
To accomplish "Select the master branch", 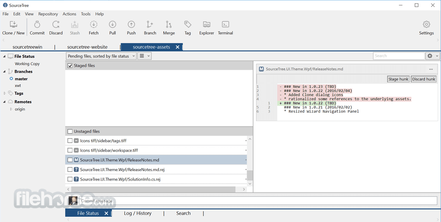I will [x=21, y=79].
